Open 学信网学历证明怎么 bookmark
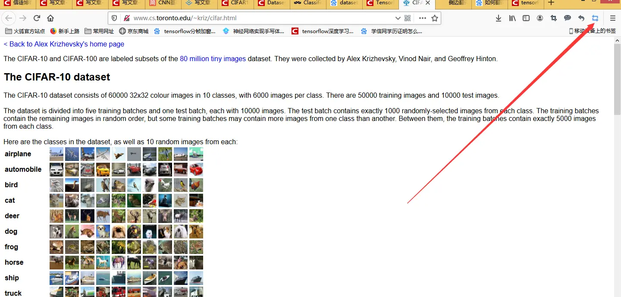This screenshot has height=297, width=621. [x=392, y=31]
